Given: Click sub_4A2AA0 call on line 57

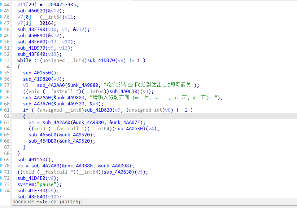Looking at the screenshot, I should (51, 85).
